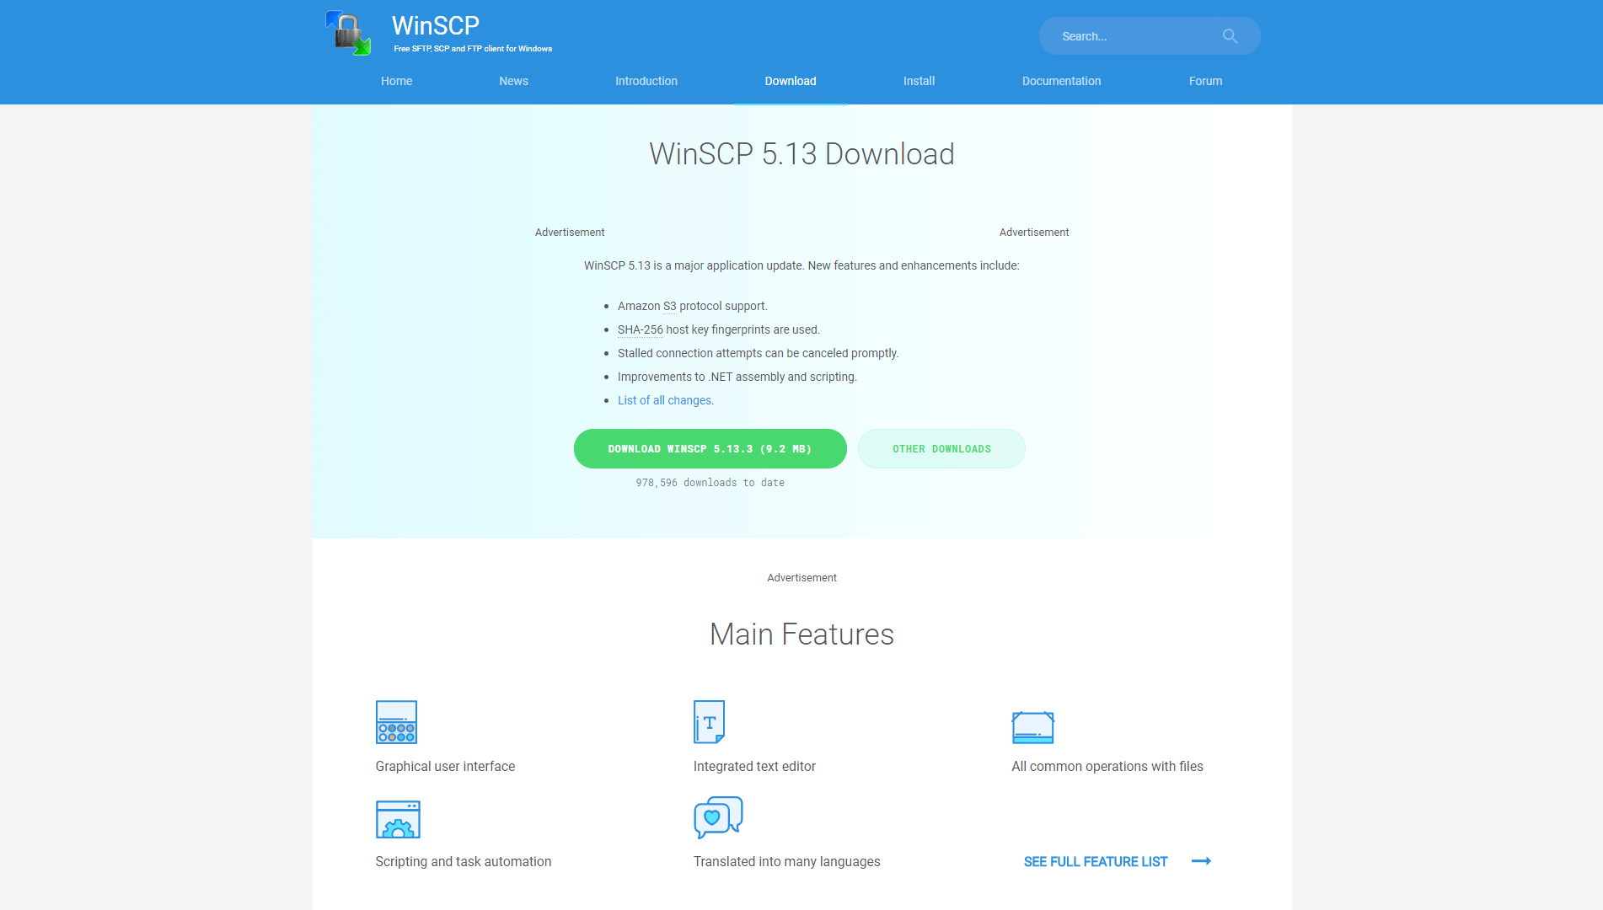Open the Documentation nav item
1603x910 pixels.
tap(1061, 81)
